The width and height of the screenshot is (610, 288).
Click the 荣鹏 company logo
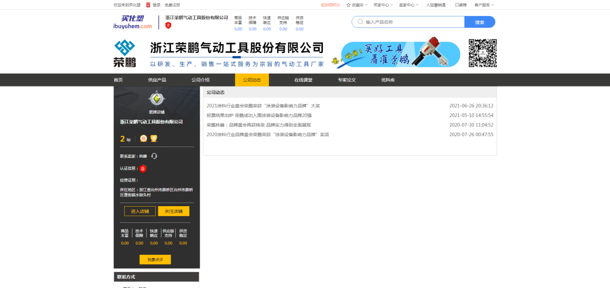pyautogui.click(x=125, y=53)
